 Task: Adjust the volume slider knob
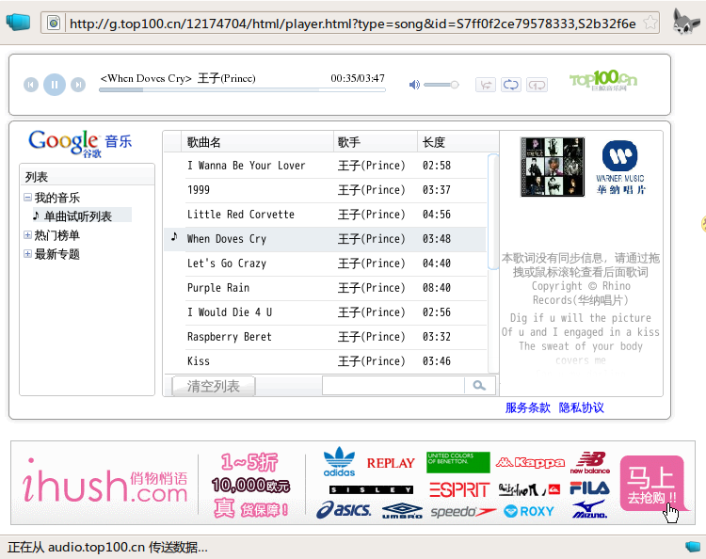click(x=455, y=85)
